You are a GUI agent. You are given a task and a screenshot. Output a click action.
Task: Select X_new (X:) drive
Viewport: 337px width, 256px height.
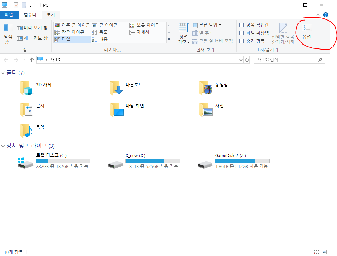[144, 161]
